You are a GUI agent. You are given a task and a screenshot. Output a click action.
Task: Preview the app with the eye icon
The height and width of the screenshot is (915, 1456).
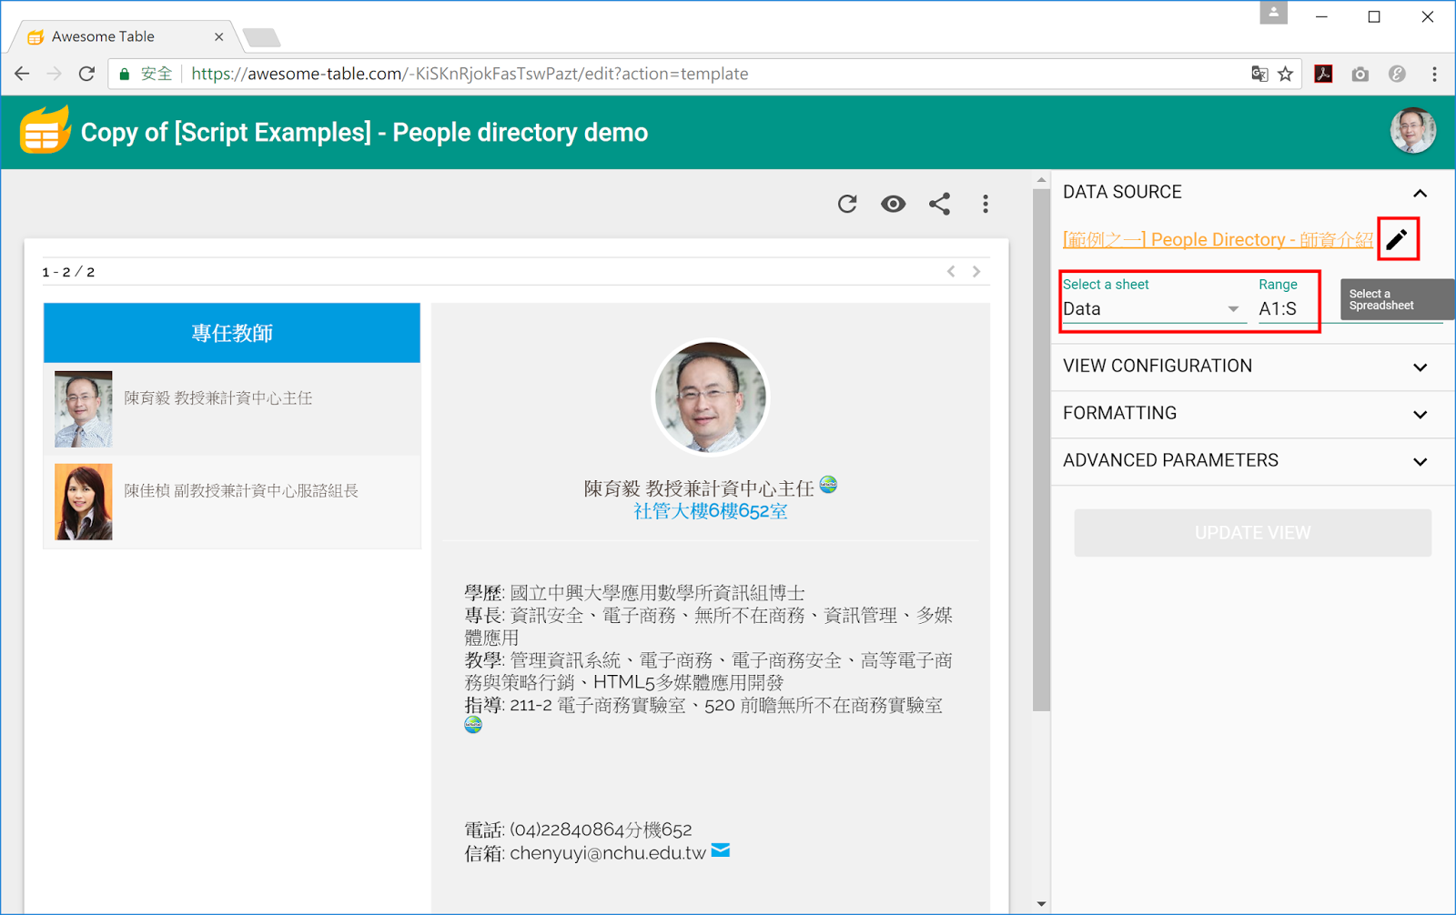point(894,204)
